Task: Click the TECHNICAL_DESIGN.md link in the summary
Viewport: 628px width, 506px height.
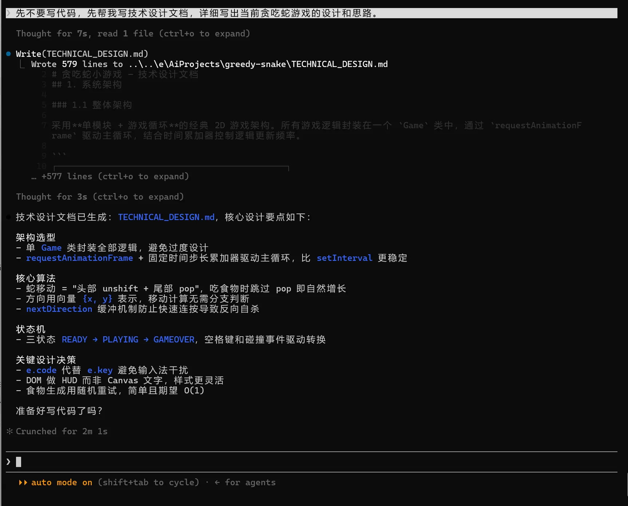Action: pos(166,217)
